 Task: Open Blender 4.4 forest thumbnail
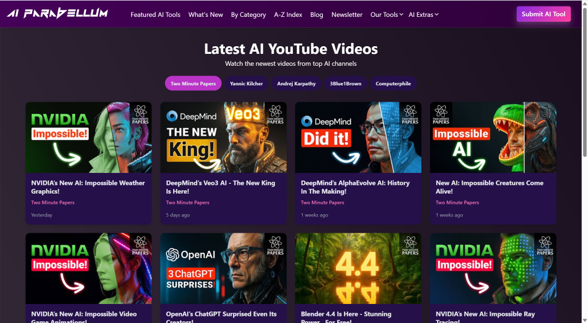(x=358, y=268)
